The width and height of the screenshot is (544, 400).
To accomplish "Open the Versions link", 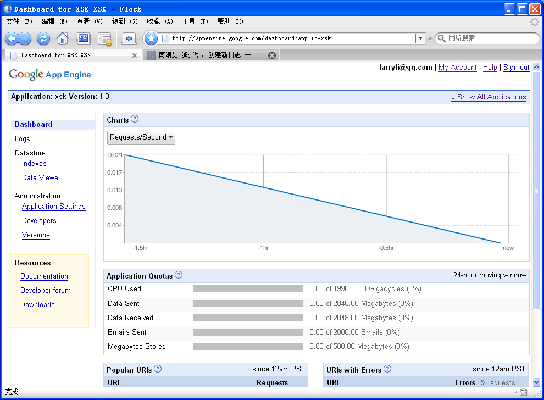I will tap(36, 235).
